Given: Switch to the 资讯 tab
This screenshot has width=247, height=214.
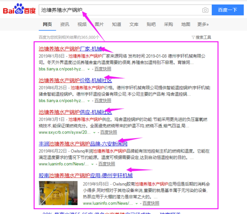Looking at the screenshot, I should (65, 24).
